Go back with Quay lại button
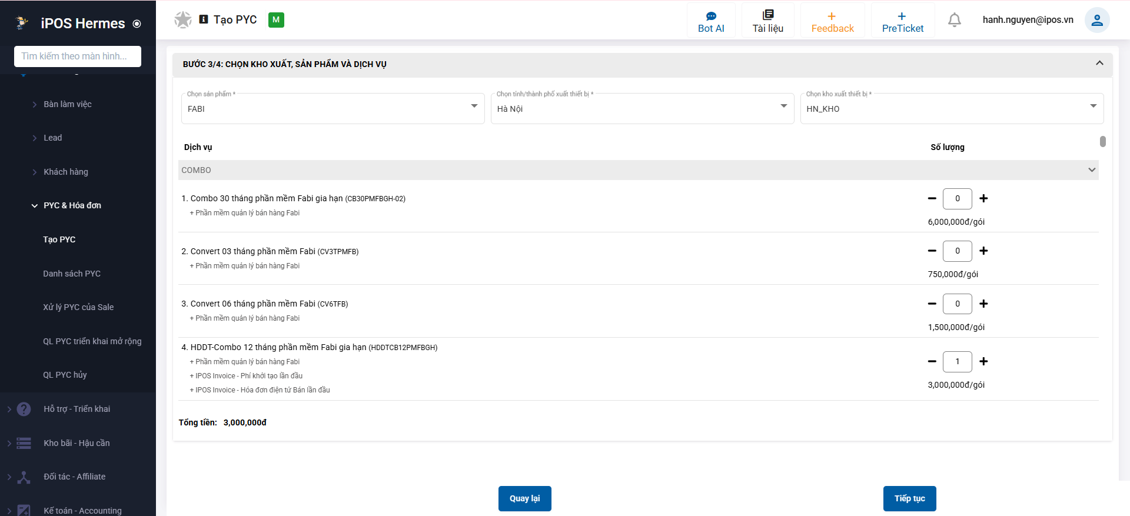The width and height of the screenshot is (1130, 516). (x=525, y=498)
